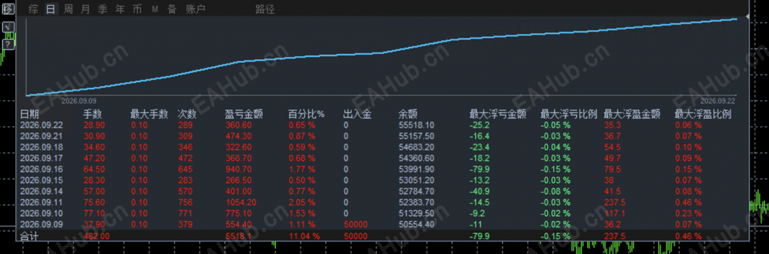Open the 周 weekly tab
The height and width of the screenshot is (254, 769).
[69, 9]
